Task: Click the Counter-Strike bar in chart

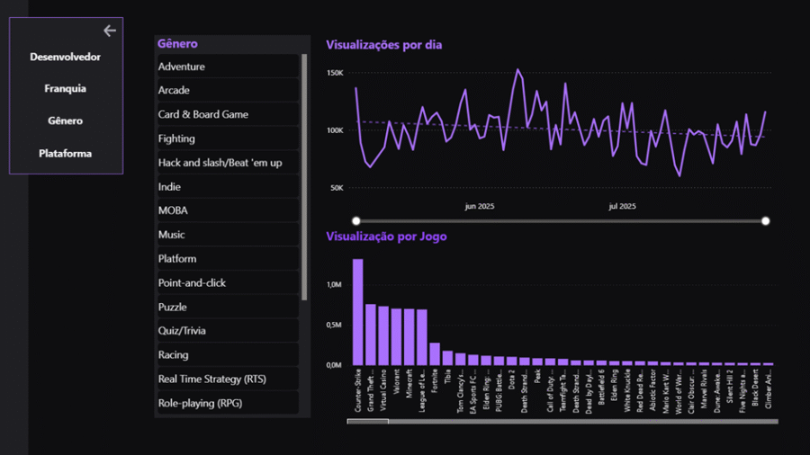Action: (x=357, y=312)
